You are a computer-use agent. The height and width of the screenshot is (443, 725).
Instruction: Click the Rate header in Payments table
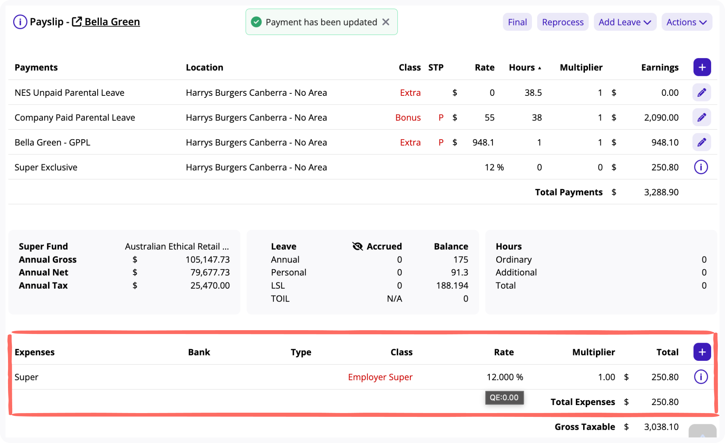point(484,67)
